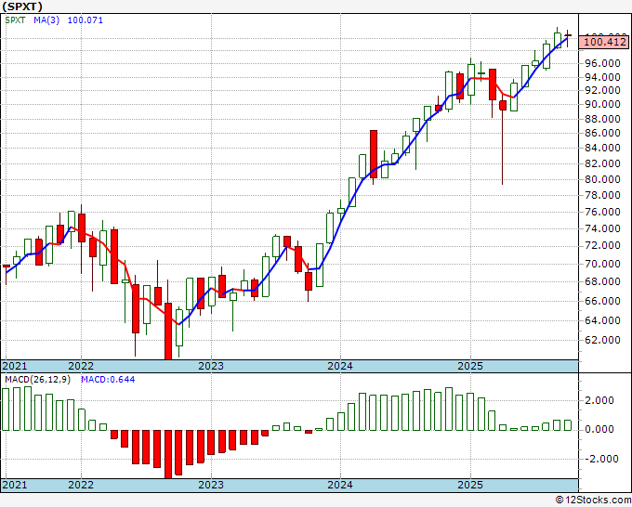
Task: Select the 88.000 price axis label
Action: pos(602,119)
